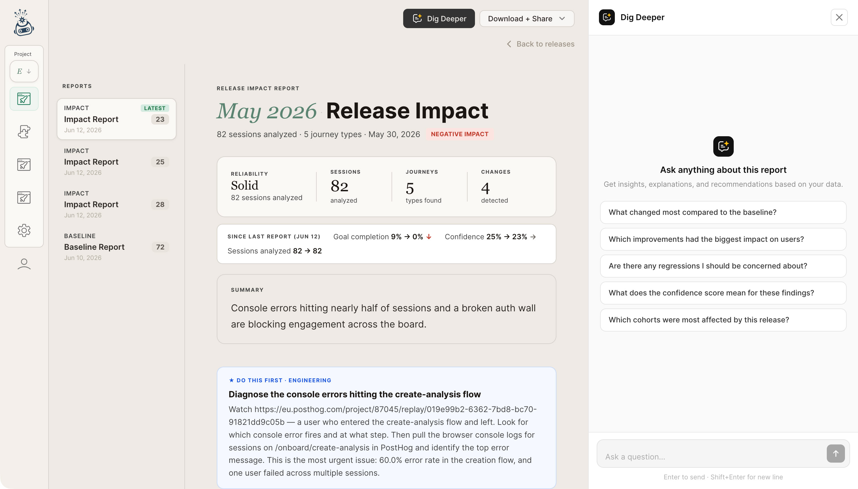The height and width of the screenshot is (489, 858).
Task: Click the REPORTS list heading
Action: tap(77, 86)
